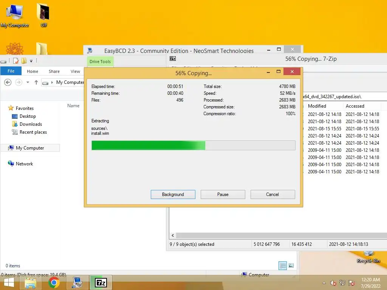The height and width of the screenshot is (290, 387).
Task: Click status value 16 435 412
Action: [x=301, y=244]
